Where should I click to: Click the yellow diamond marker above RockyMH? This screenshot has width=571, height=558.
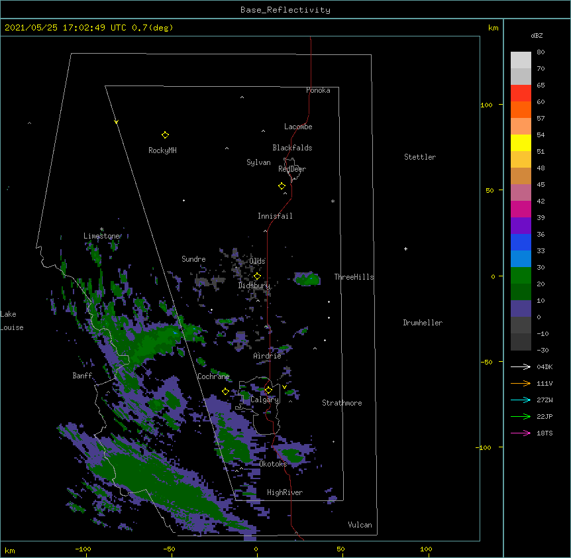(165, 135)
